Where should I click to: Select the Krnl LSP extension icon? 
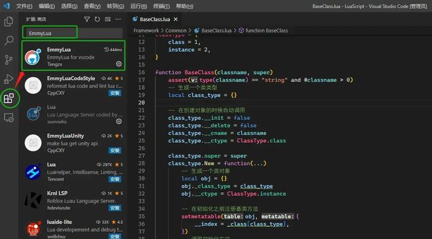point(33,199)
